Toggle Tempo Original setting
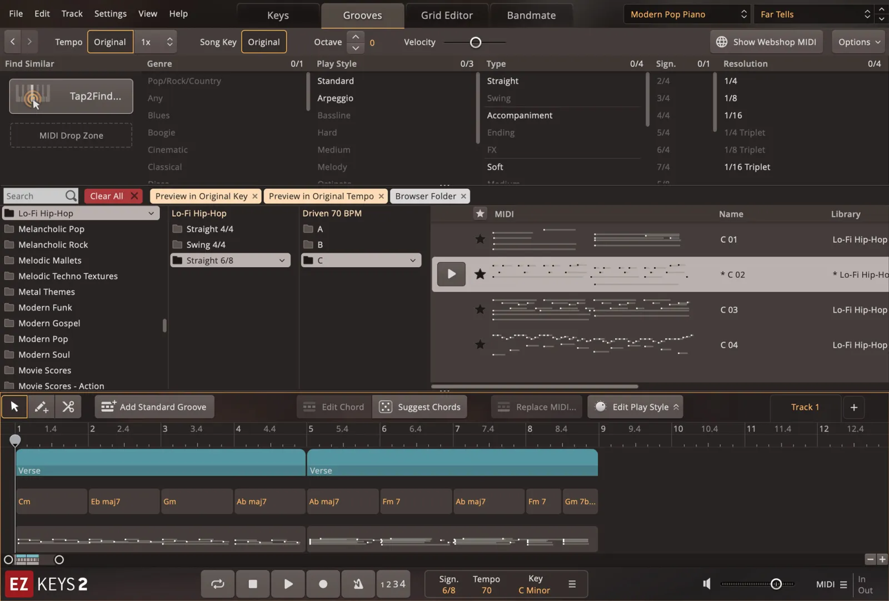The width and height of the screenshot is (889, 601). (x=110, y=42)
